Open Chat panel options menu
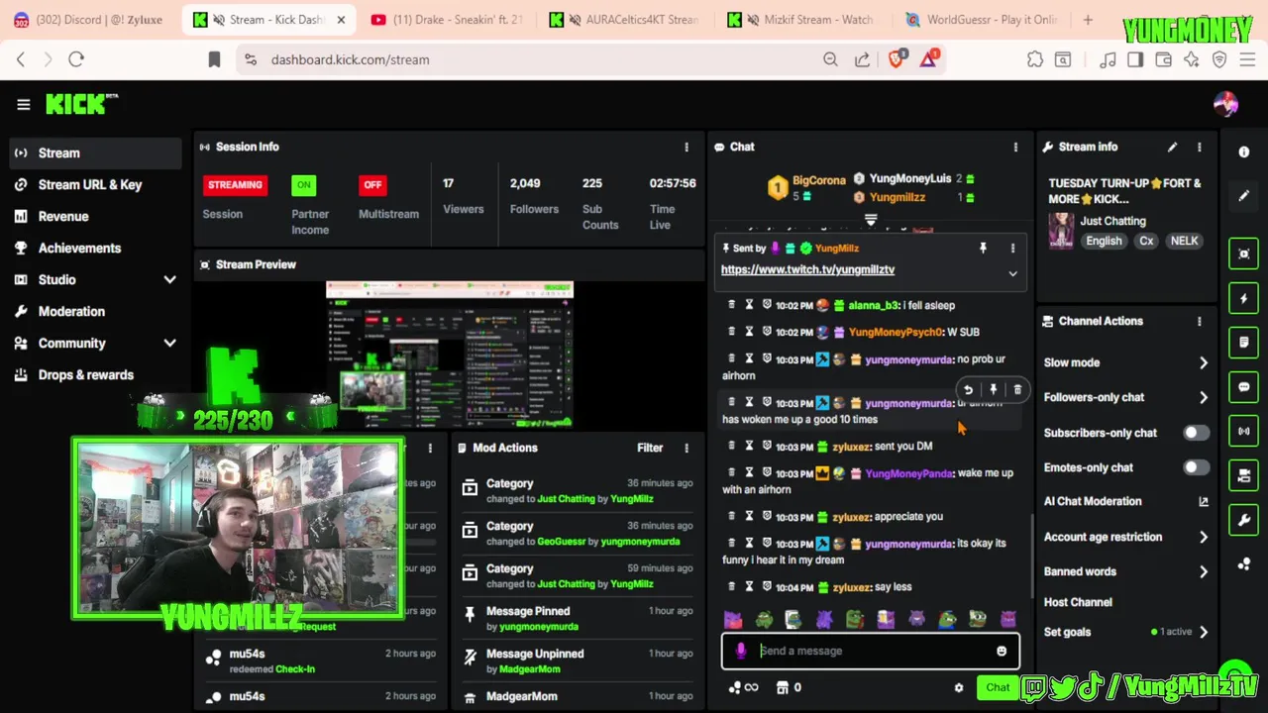This screenshot has width=1268, height=713. pyautogui.click(x=1015, y=147)
